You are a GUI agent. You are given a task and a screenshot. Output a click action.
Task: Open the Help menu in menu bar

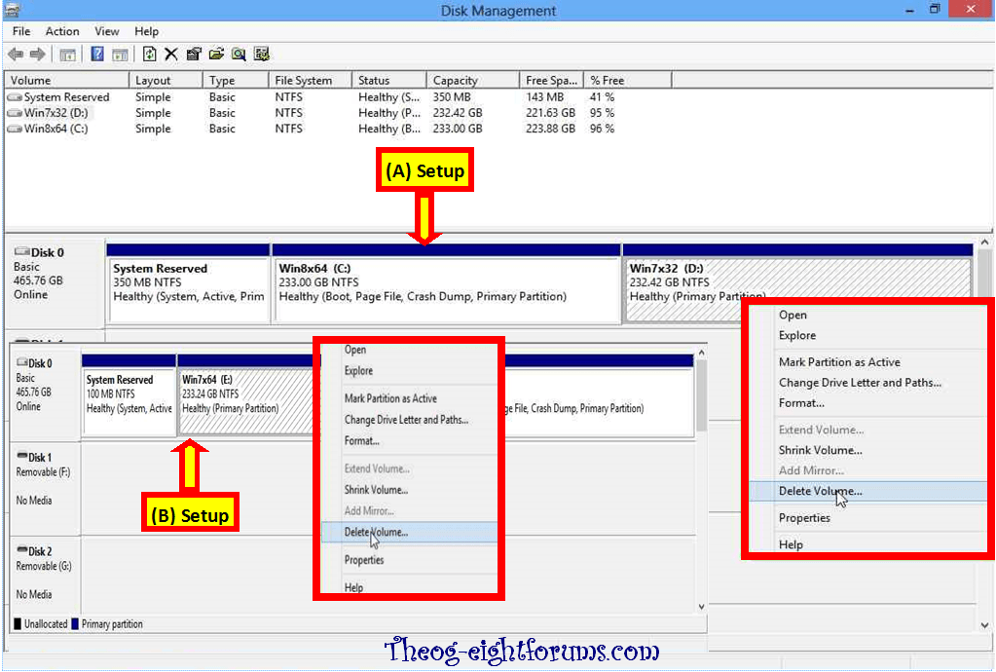click(146, 31)
